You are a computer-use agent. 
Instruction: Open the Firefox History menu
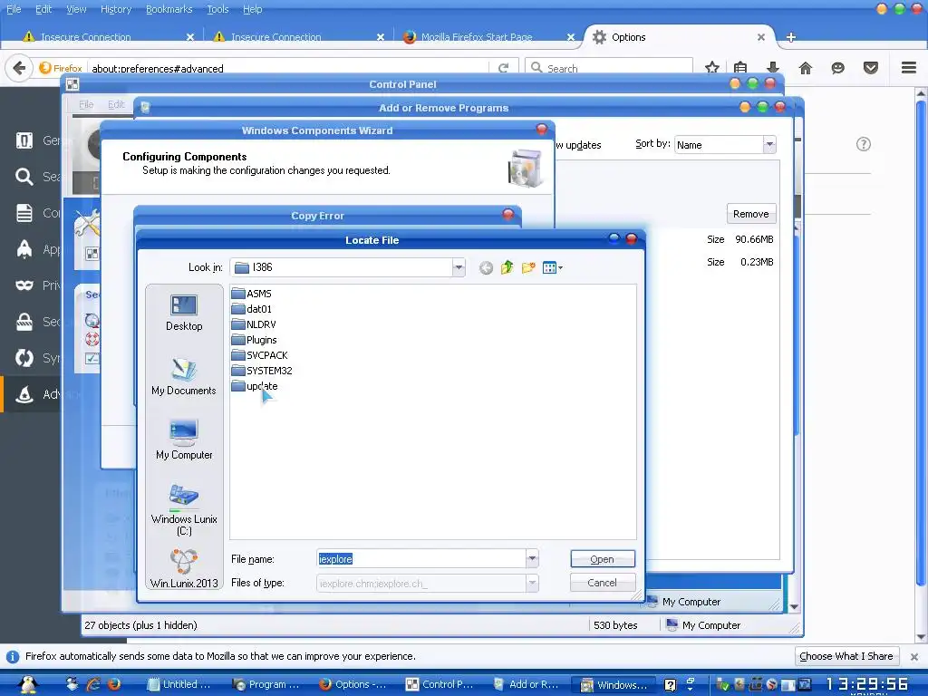tap(115, 9)
